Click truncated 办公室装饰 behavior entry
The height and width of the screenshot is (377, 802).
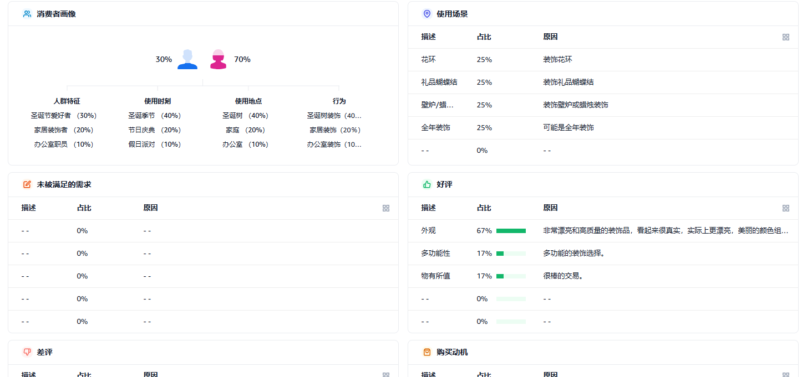click(x=334, y=144)
